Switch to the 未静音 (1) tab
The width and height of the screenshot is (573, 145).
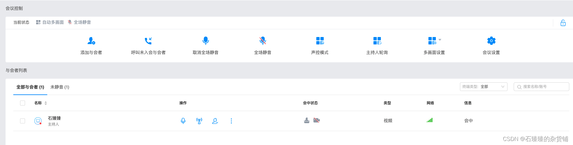coord(60,87)
